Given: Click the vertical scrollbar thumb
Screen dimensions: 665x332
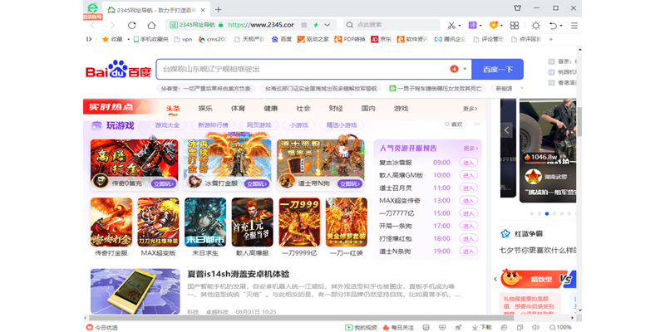Looking at the screenshot, I should pyautogui.click(x=579, y=122).
